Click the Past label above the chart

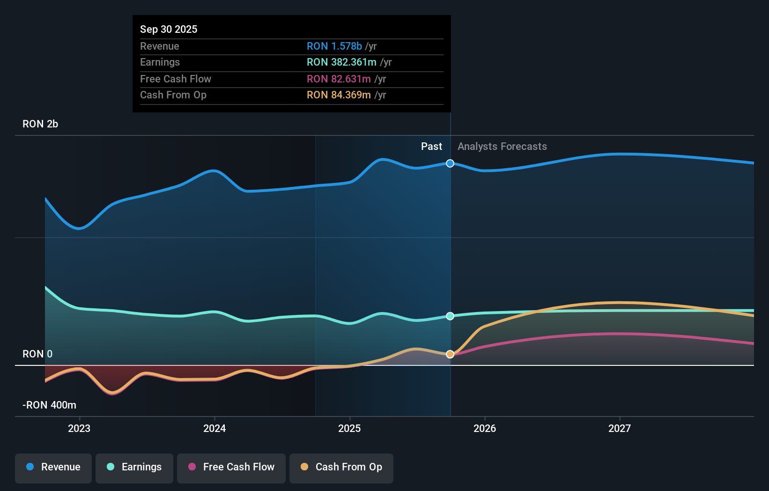click(431, 146)
